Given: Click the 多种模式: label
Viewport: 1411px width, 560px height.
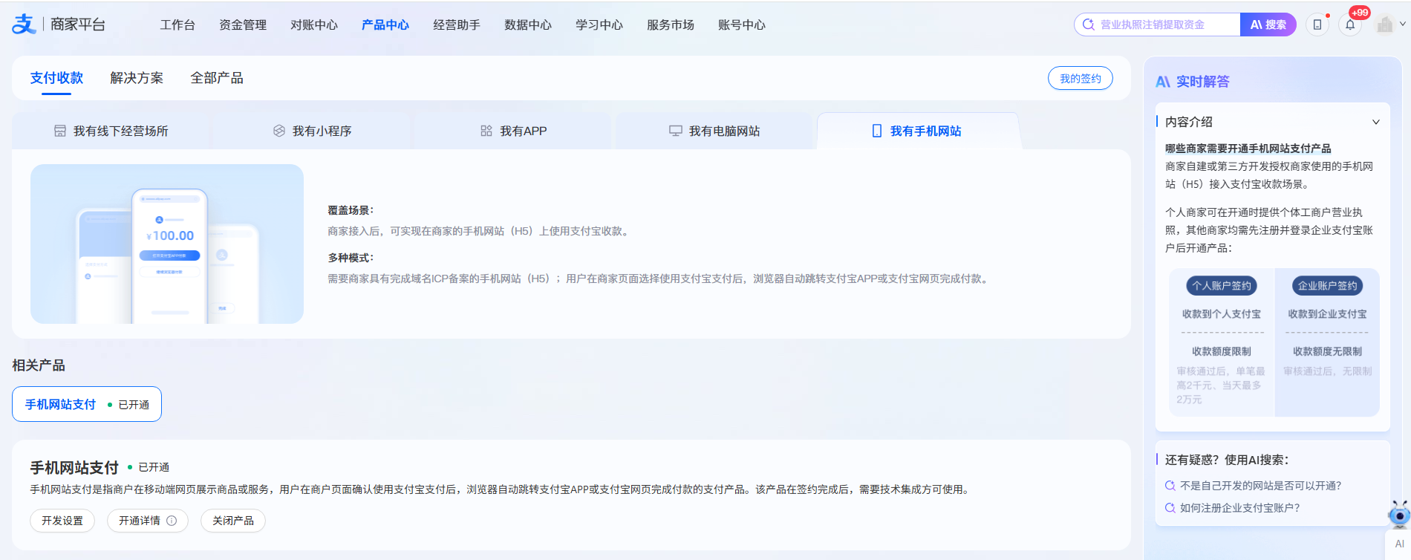Looking at the screenshot, I should 351,258.
